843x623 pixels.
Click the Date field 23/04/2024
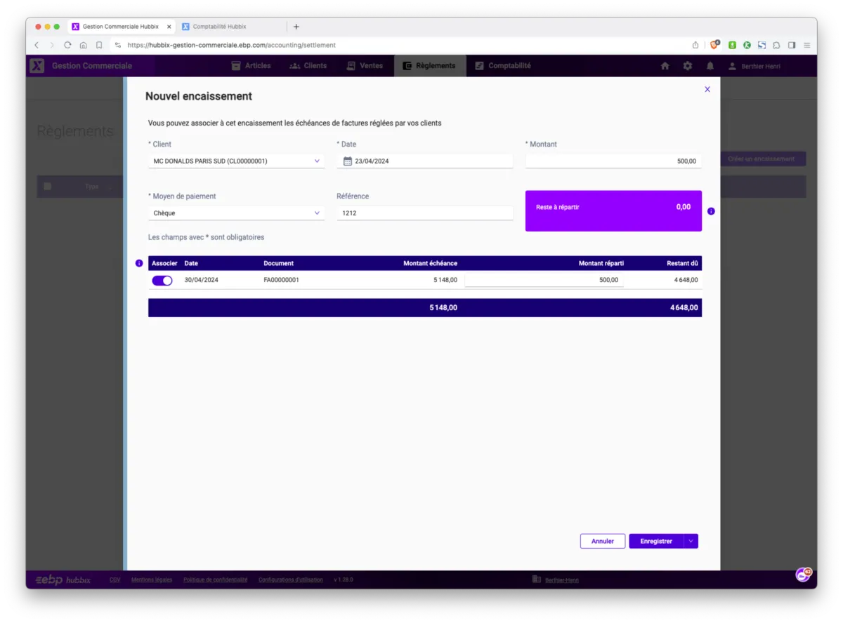point(425,161)
